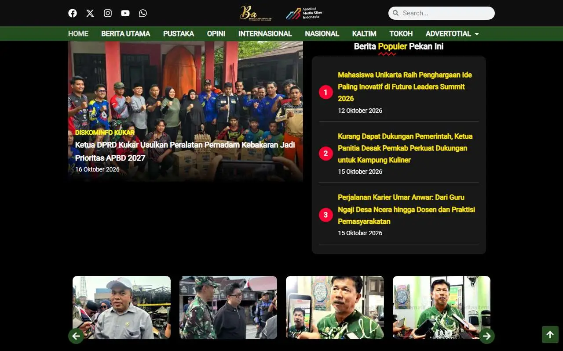Click the gold Ba site logo
The width and height of the screenshot is (563, 351).
coord(255,13)
